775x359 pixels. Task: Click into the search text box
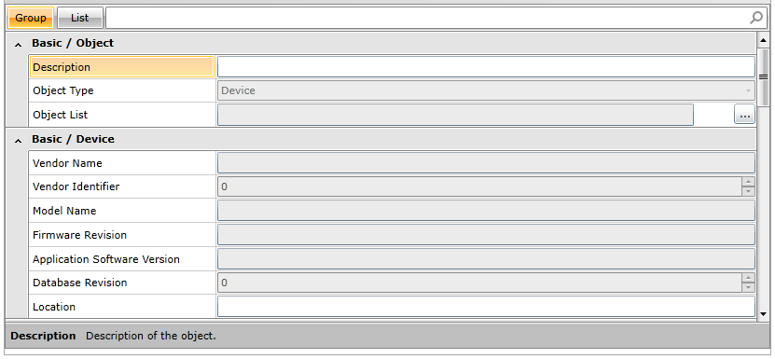click(427, 18)
